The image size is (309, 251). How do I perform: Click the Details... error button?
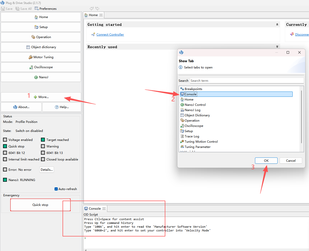47,170
